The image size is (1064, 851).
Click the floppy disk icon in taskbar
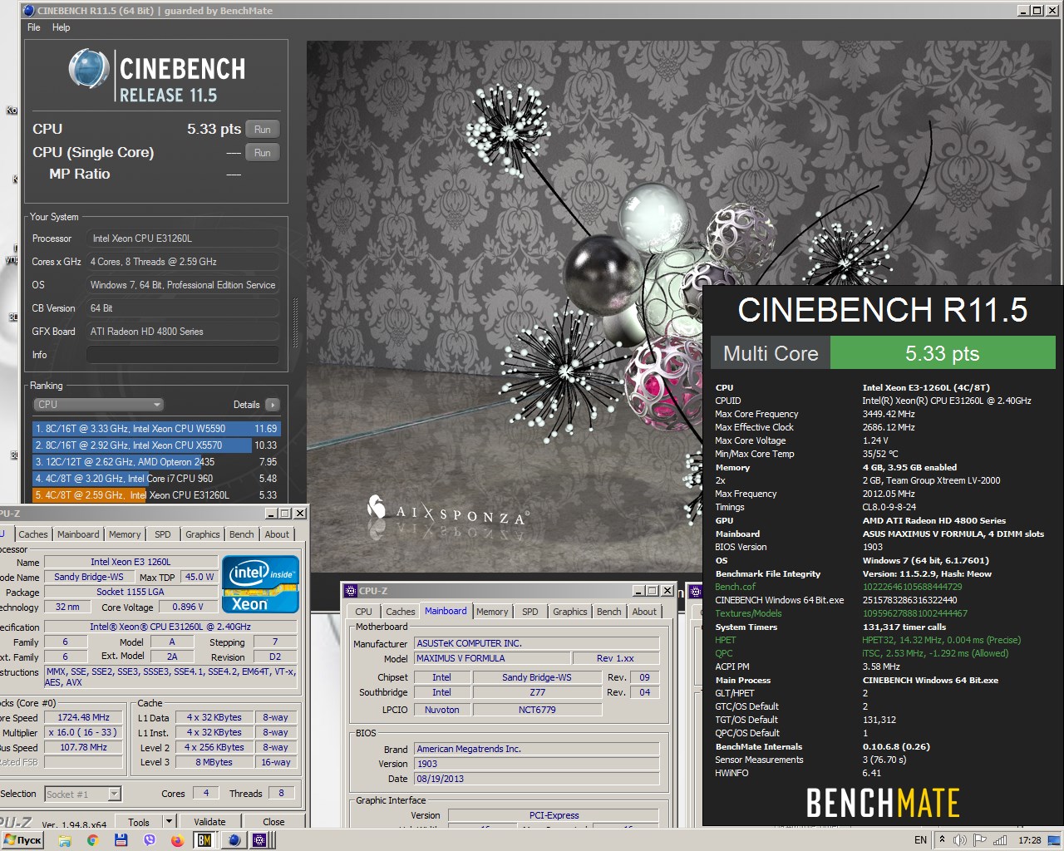pyautogui.click(x=121, y=840)
